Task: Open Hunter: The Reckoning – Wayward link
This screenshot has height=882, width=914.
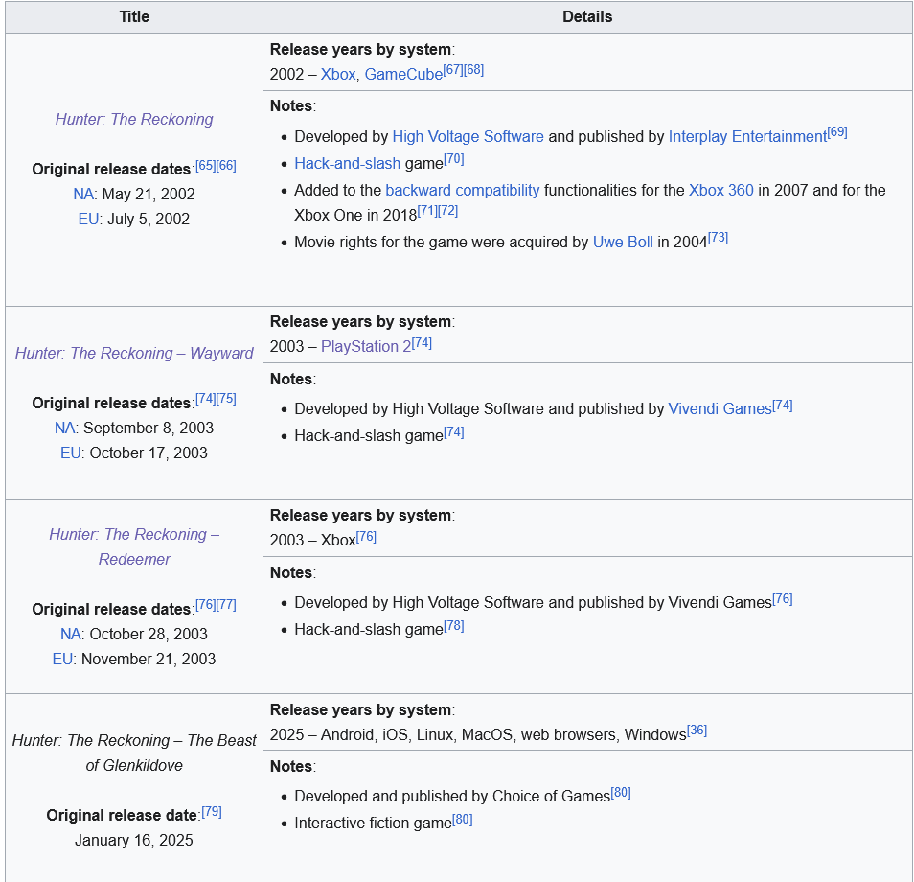Action: [x=134, y=353]
